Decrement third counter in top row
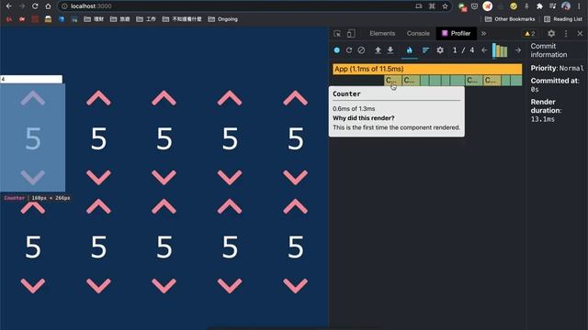The image size is (588, 330). pos(164,177)
